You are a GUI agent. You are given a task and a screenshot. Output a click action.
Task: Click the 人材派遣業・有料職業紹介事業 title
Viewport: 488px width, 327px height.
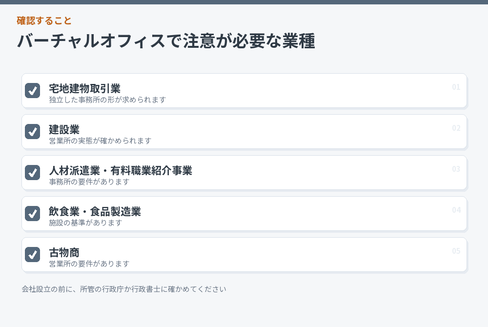(121, 170)
